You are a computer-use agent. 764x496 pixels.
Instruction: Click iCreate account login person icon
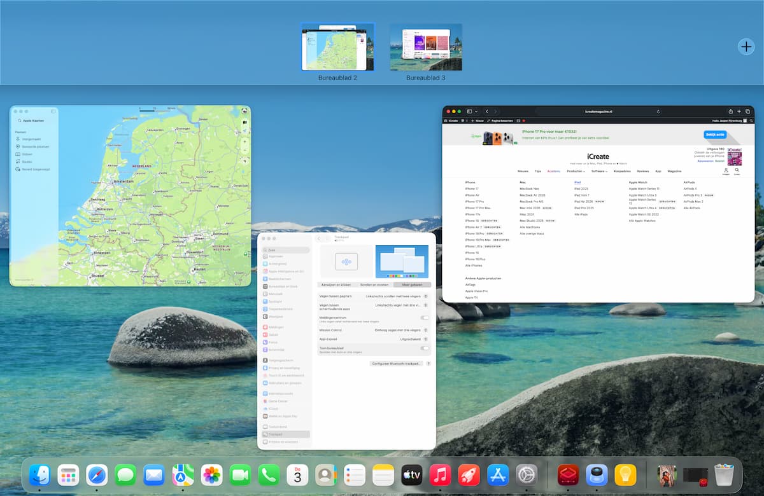(726, 170)
